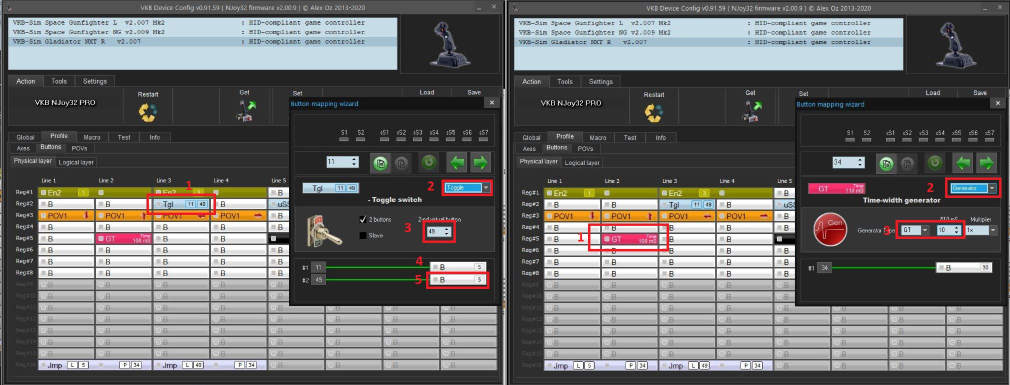Click the #2 49 'B 5' mapping cell

457,279
